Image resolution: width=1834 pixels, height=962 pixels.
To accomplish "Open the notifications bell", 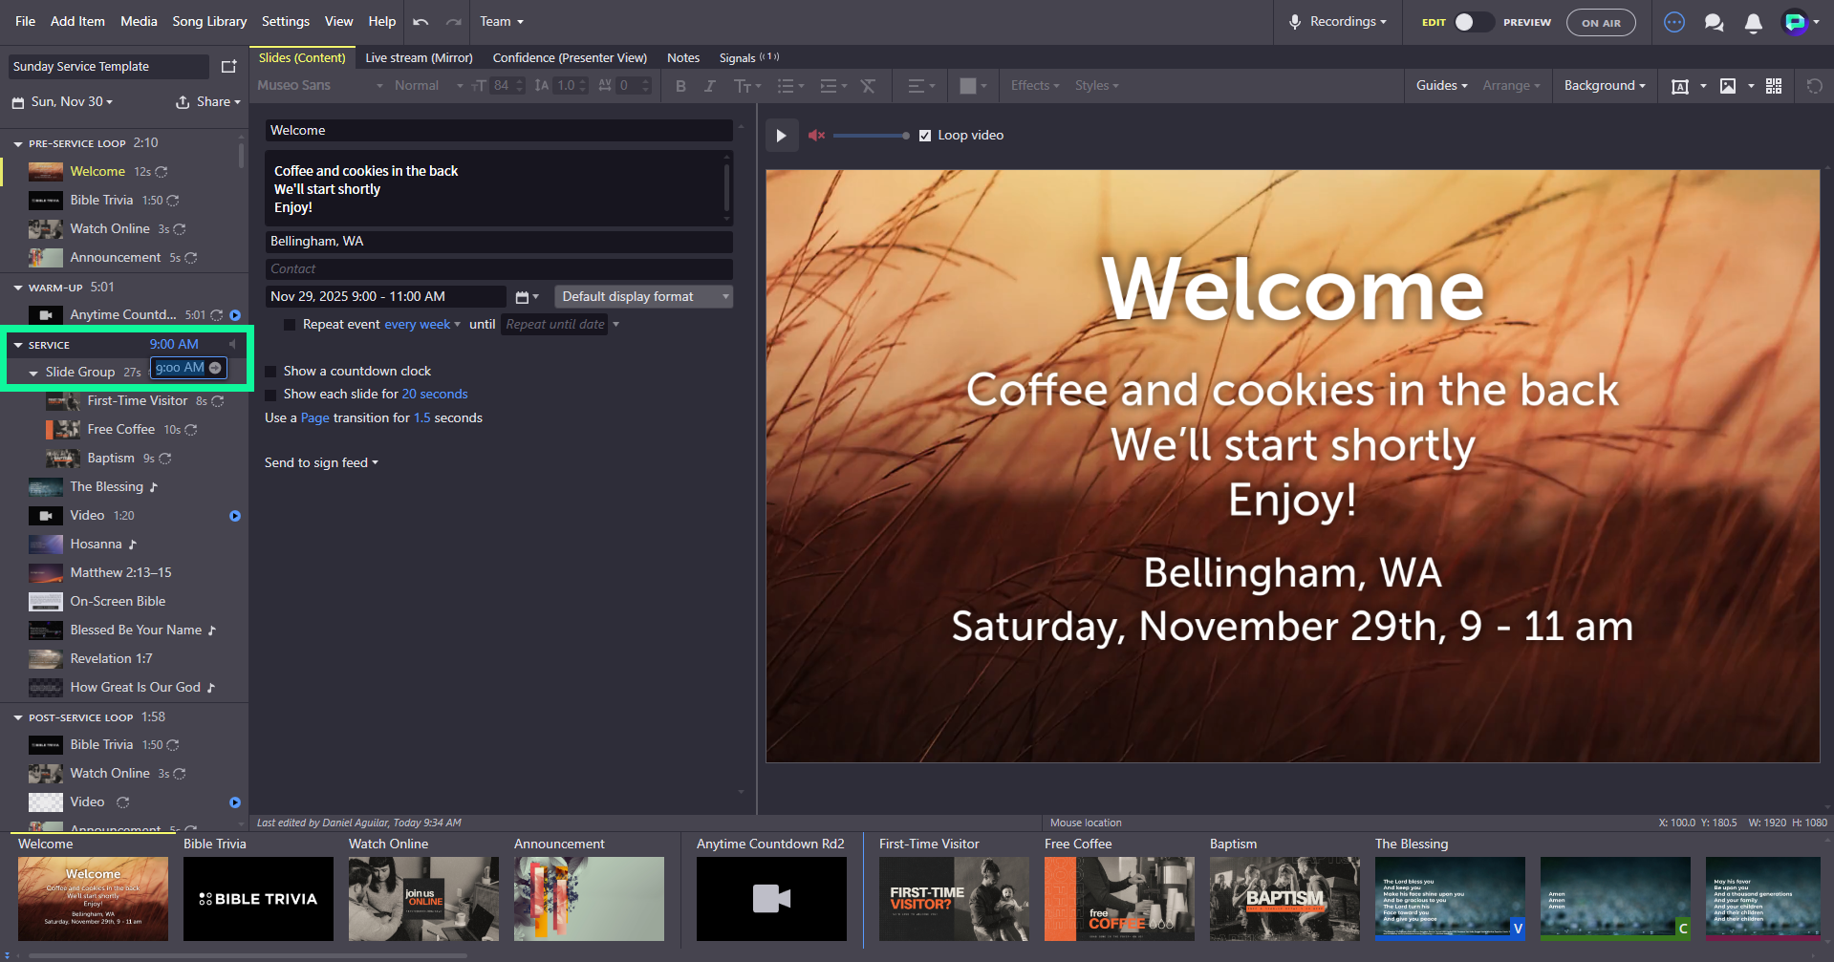I will 1753,22.
